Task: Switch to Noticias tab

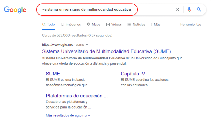Action: 136,25
